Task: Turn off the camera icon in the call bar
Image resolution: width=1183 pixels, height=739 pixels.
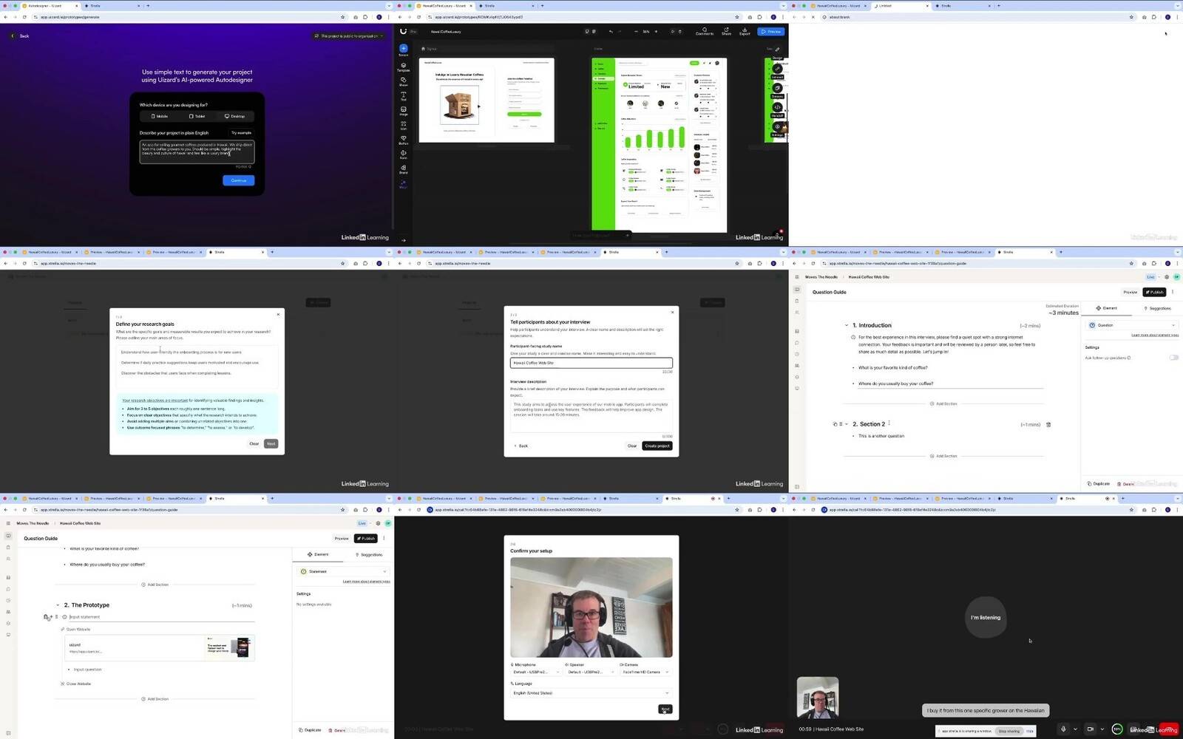Action: click(1090, 729)
